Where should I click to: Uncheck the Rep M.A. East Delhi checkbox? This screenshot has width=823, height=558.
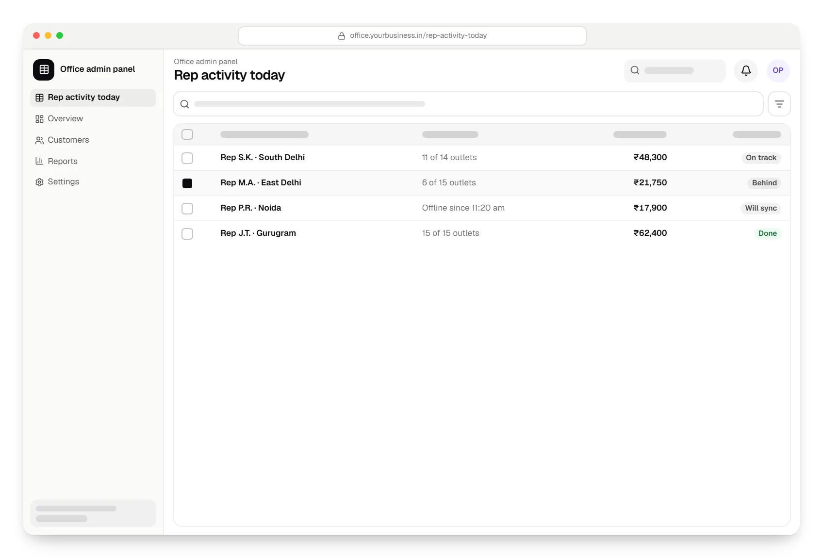187,183
